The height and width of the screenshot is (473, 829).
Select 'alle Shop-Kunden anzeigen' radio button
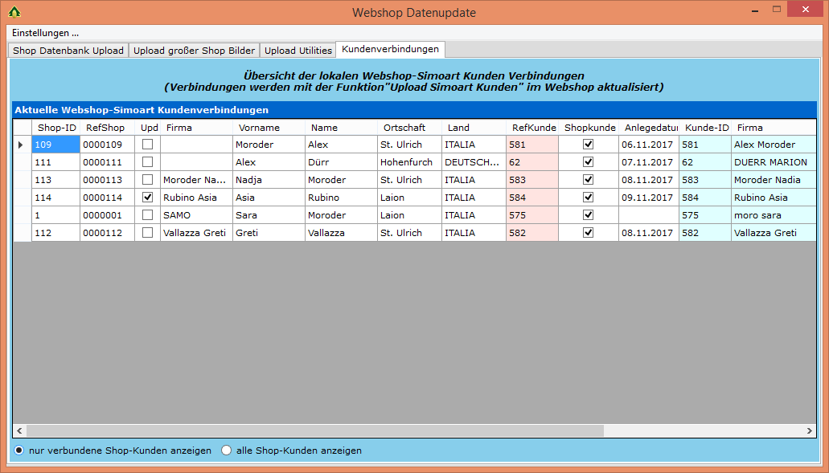pos(227,451)
